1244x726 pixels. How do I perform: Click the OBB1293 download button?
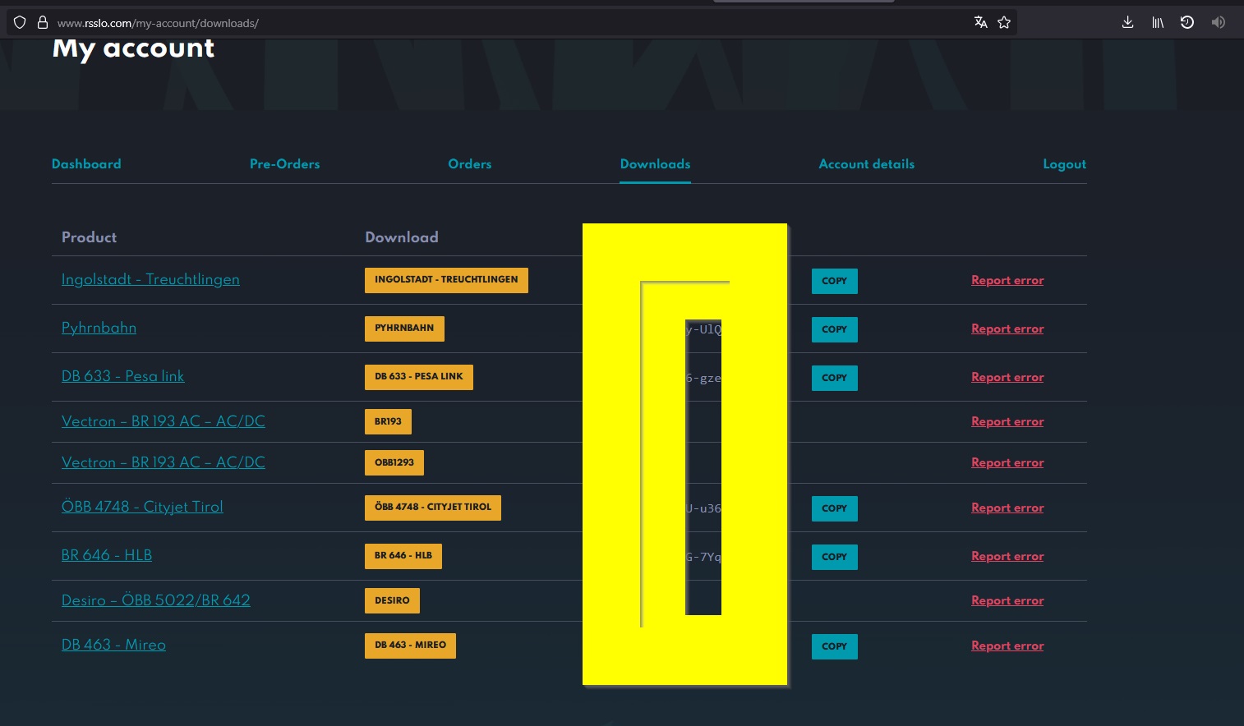(x=394, y=462)
